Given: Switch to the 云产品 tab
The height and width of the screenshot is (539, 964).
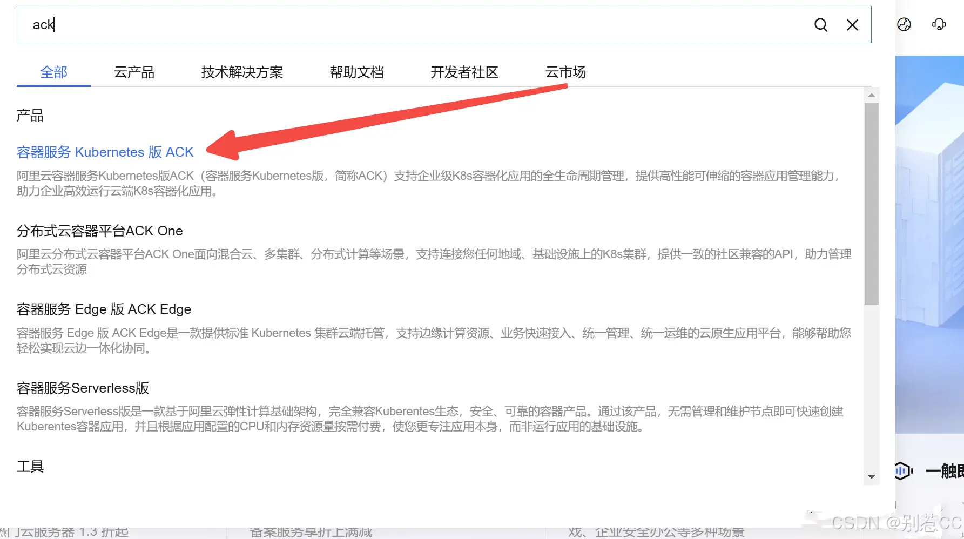Looking at the screenshot, I should coord(134,72).
